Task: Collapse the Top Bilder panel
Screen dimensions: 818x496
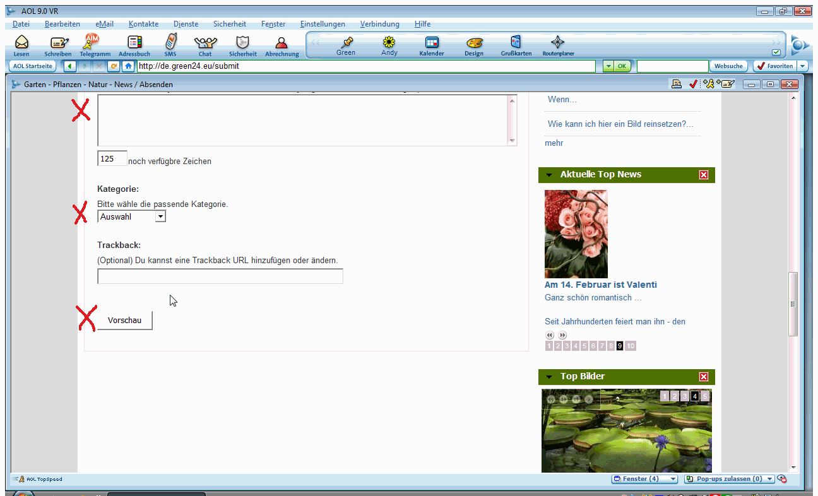Action: coord(549,377)
